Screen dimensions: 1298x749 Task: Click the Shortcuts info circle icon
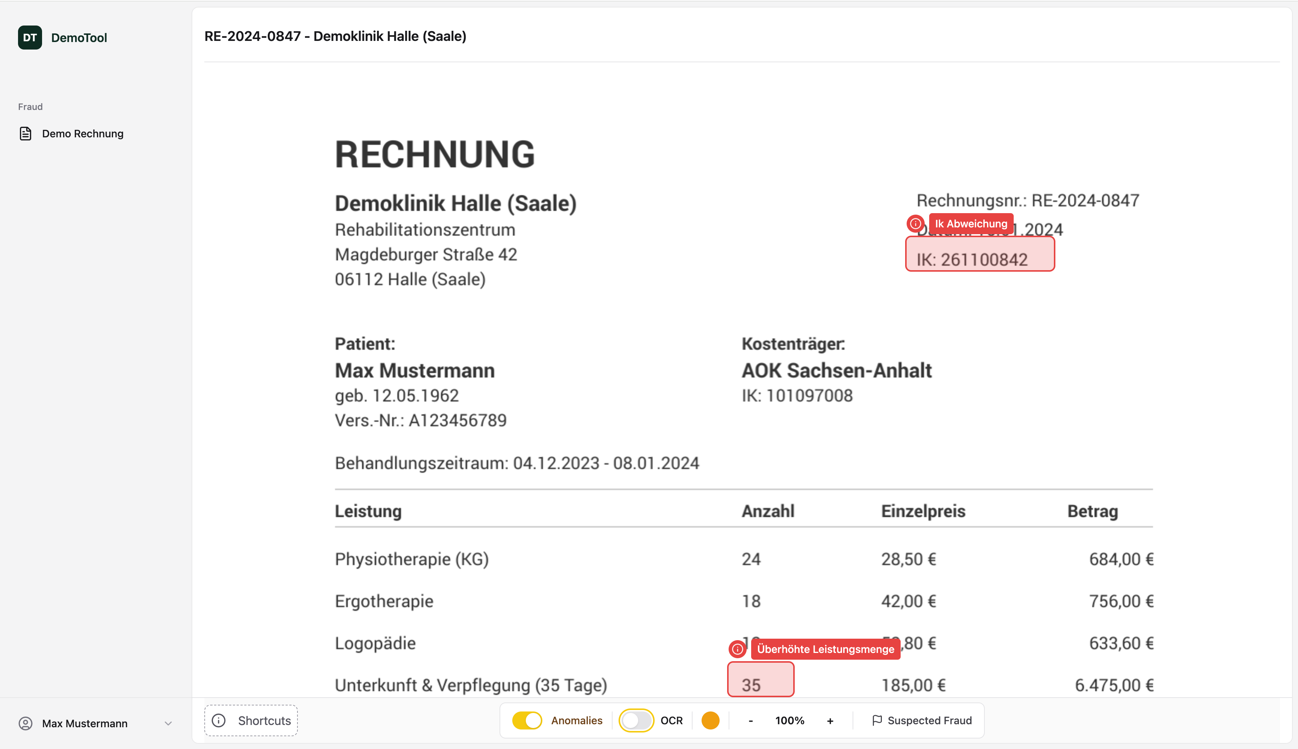(x=219, y=721)
